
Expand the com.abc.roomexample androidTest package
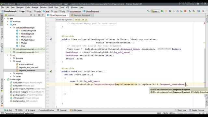[x=11, y=49]
